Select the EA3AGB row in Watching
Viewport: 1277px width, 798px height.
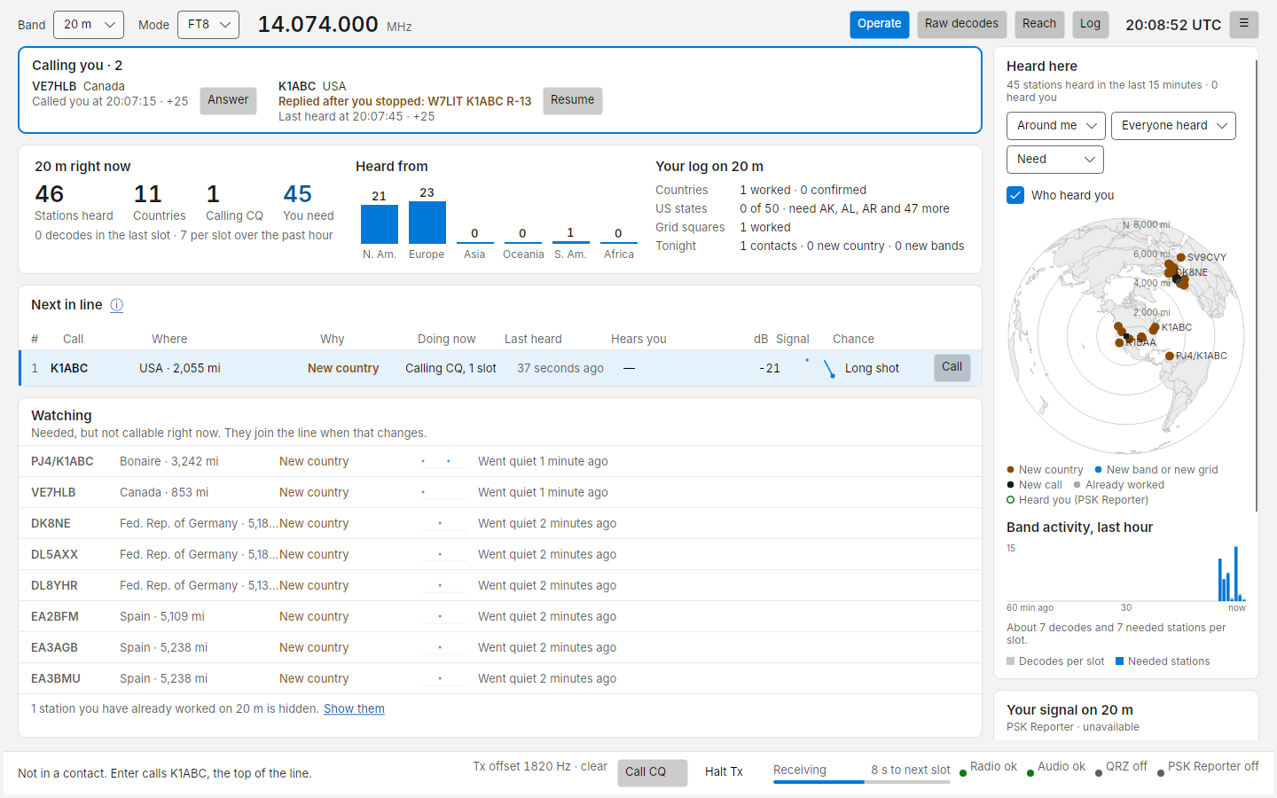click(500, 647)
